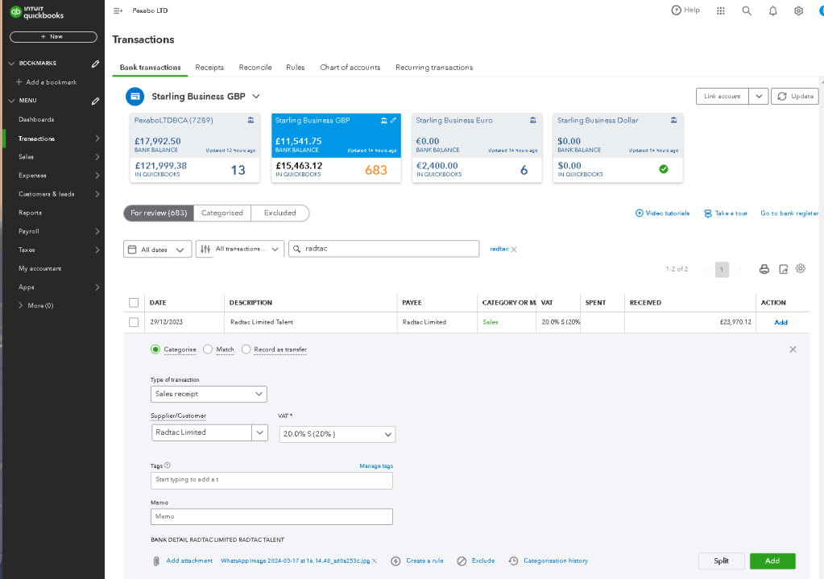Click bank icon on Starling Business Dollar card

click(673, 120)
